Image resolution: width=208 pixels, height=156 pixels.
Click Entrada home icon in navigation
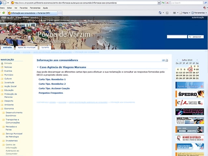(x=2, y=63)
